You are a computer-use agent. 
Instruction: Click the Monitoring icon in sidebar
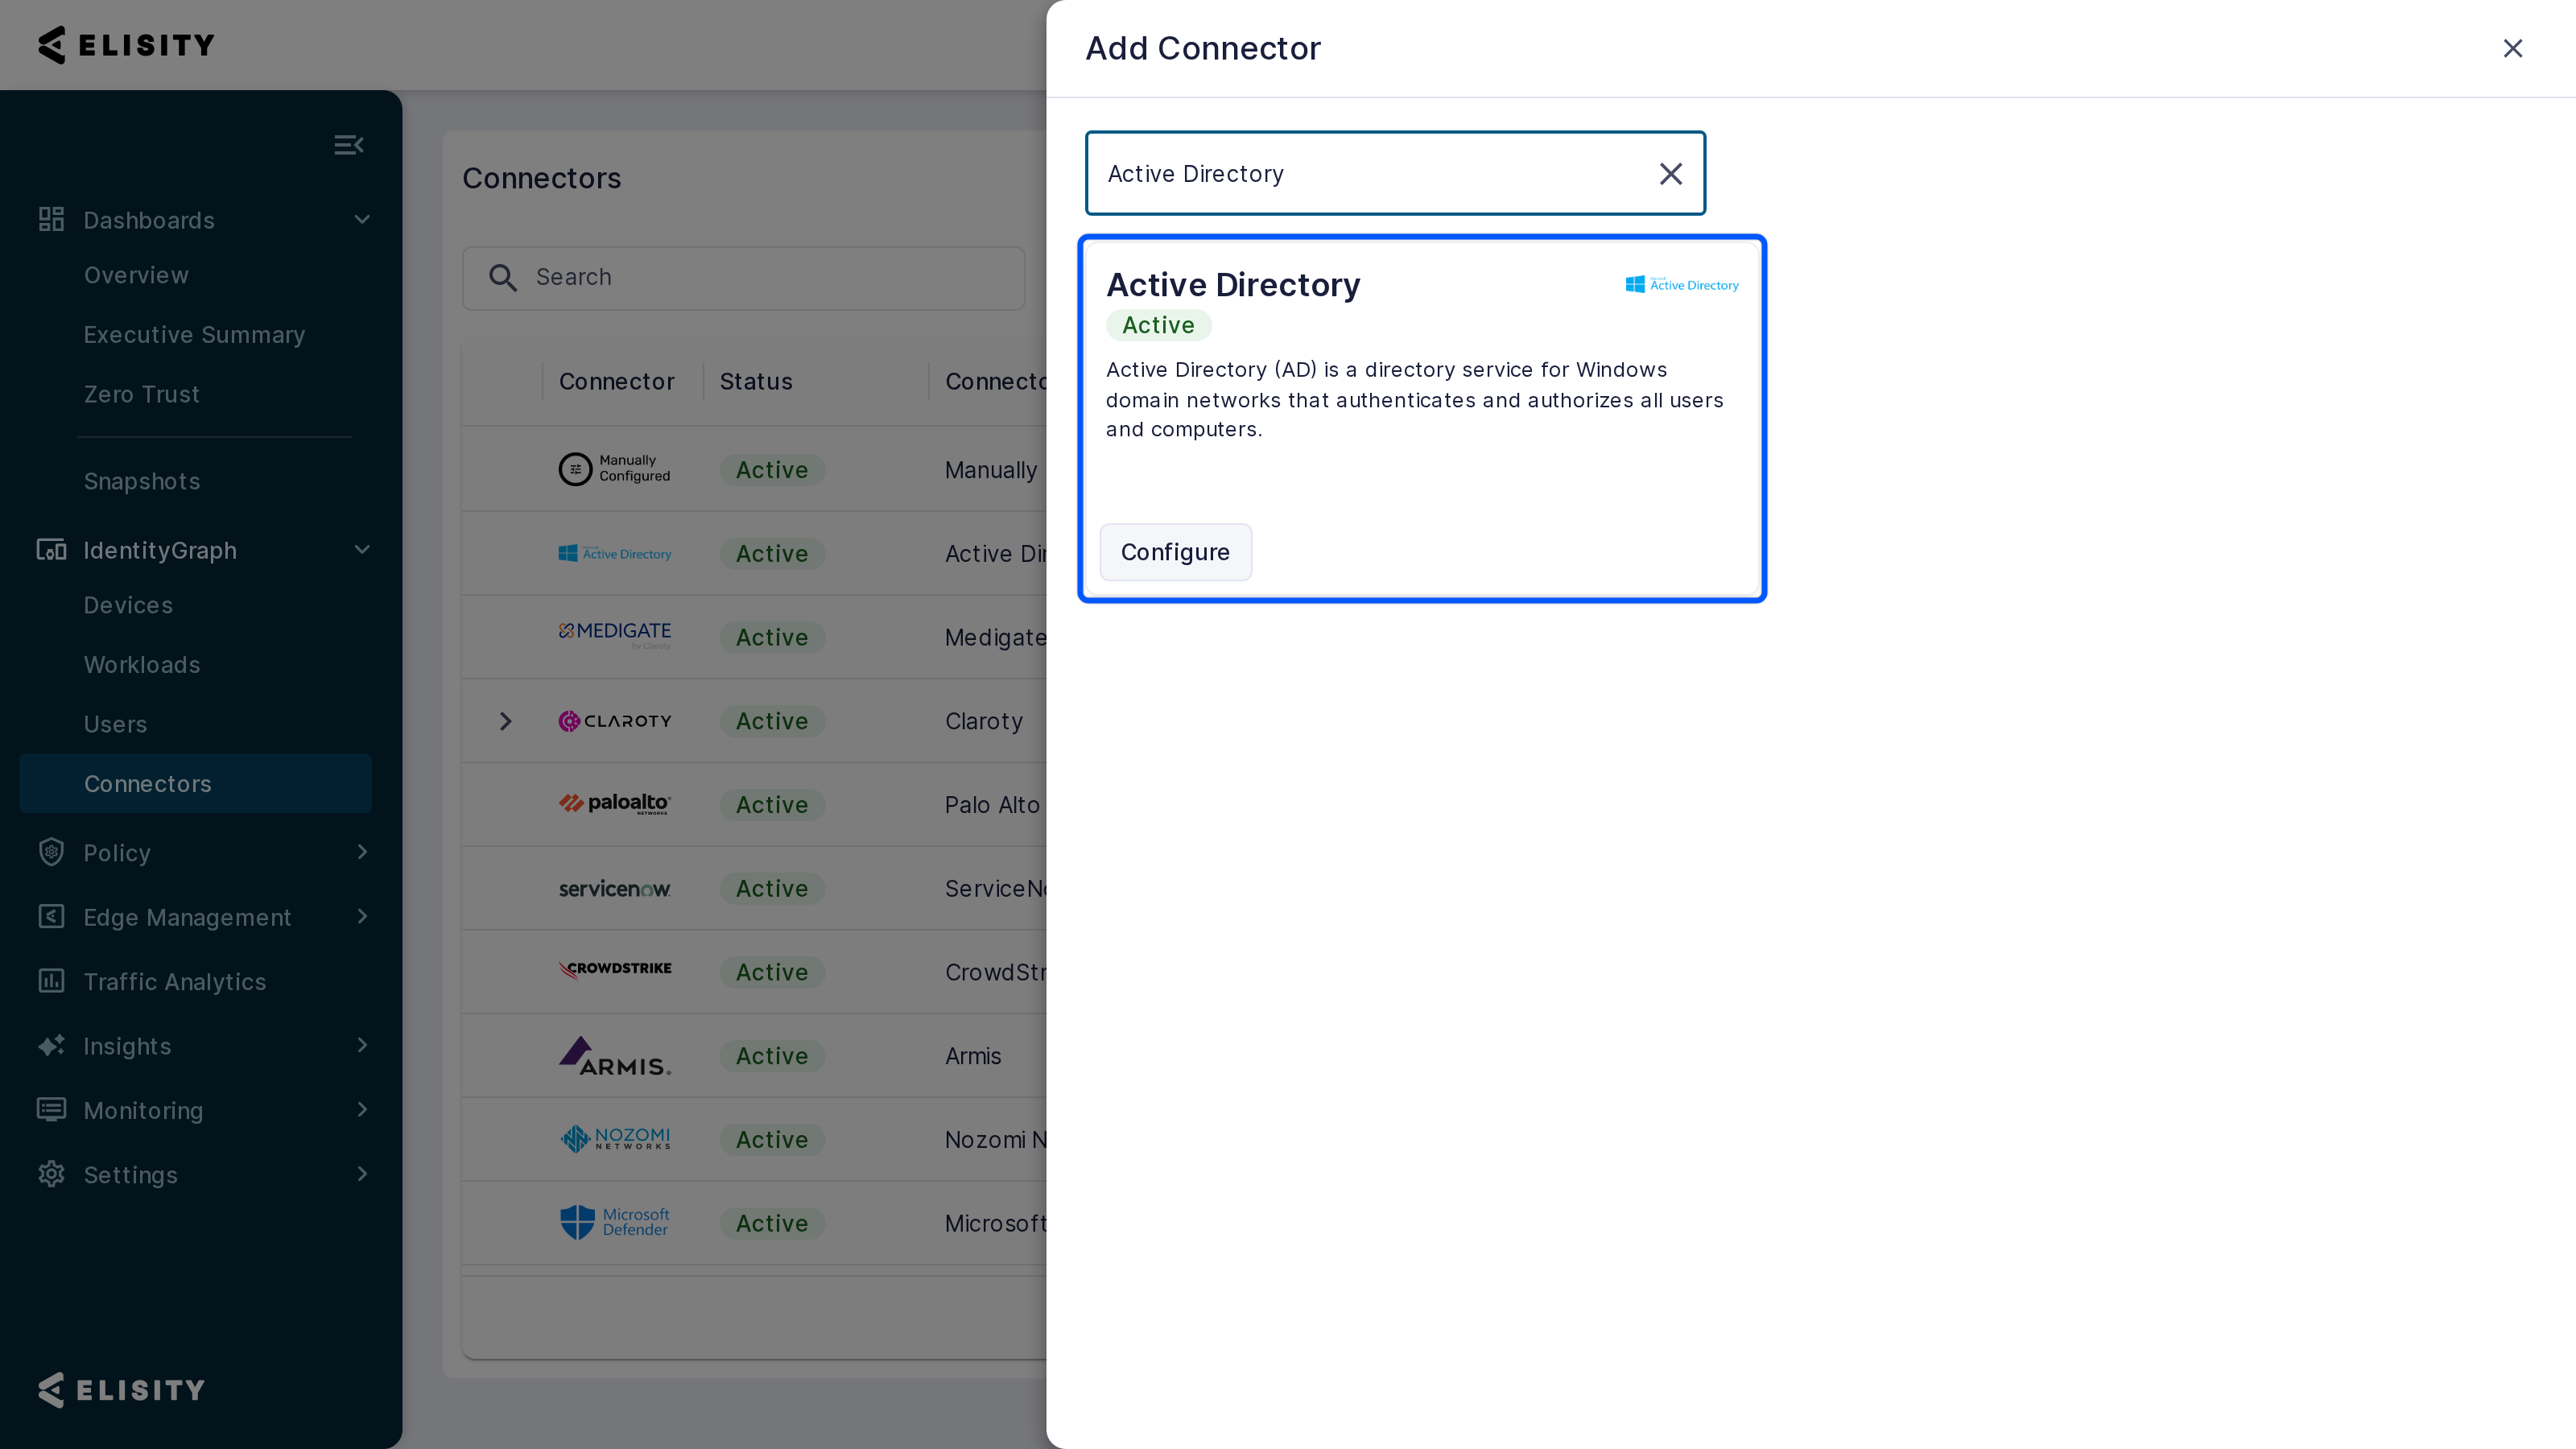click(x=51, y=1109)
